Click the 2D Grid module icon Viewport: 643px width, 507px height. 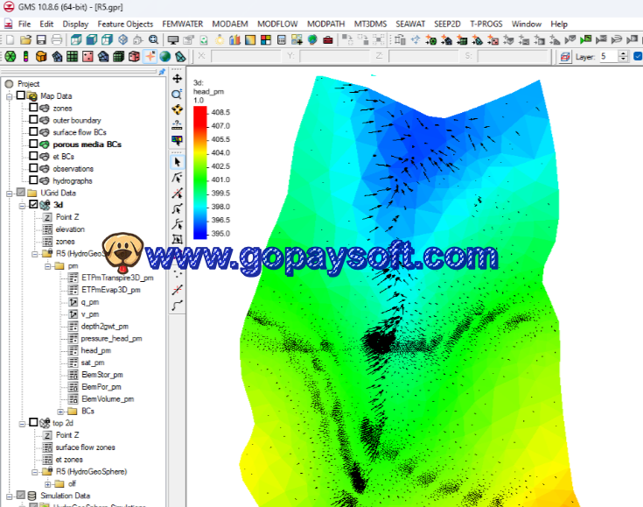[72, 56]
